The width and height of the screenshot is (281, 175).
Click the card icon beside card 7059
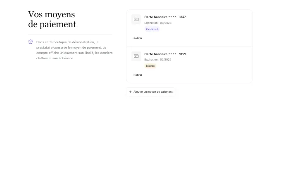[x=136, y=56]
